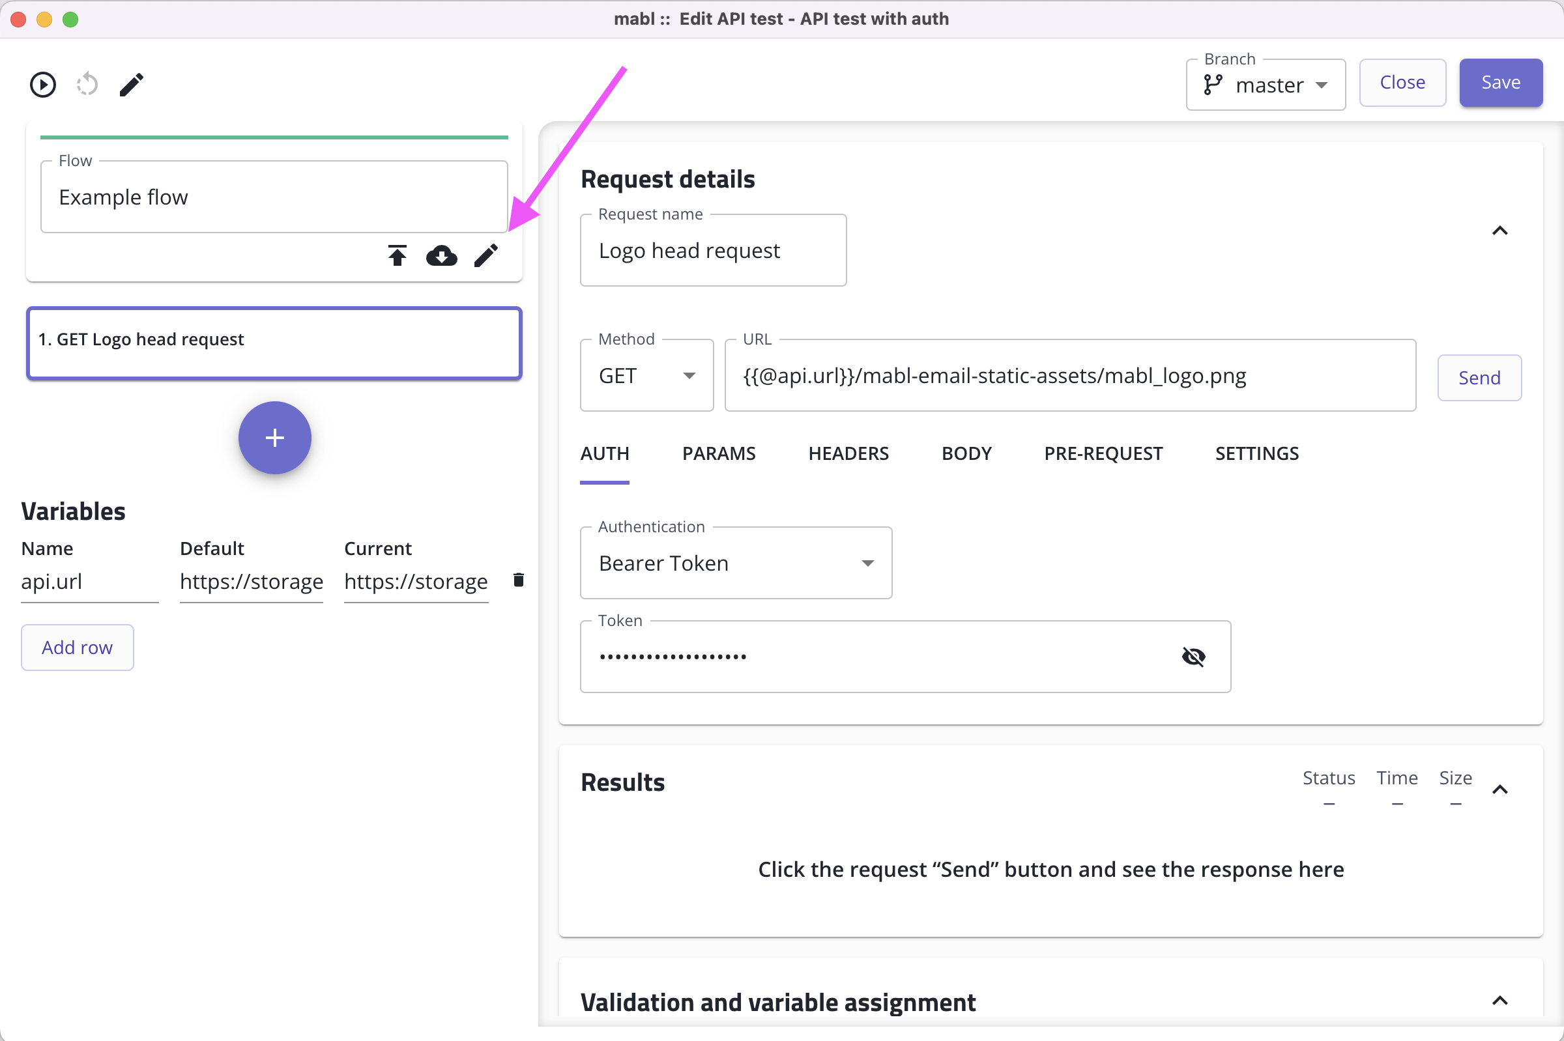The image size is (1564, 1041).
Task: Click the Add row button
Action: click(77, 648)
